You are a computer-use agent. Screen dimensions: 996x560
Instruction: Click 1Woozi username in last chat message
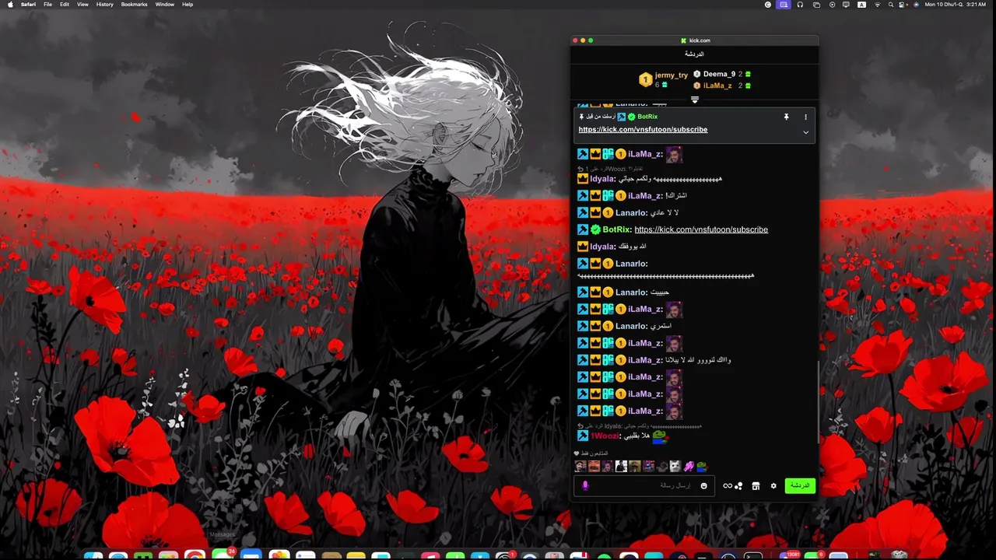tap(605, 436)
